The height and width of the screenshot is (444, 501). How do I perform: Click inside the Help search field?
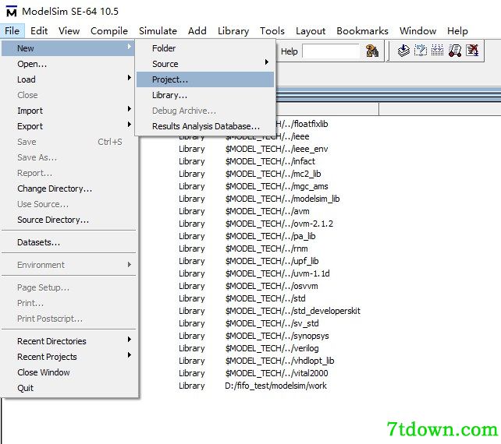tap(331, 51)
